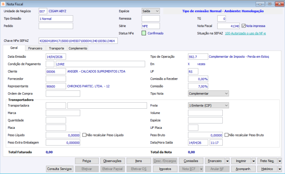The height and width of the screenshot is (174, 285).
Task: Click the Histórico button
Action: [x=267, y=169]
